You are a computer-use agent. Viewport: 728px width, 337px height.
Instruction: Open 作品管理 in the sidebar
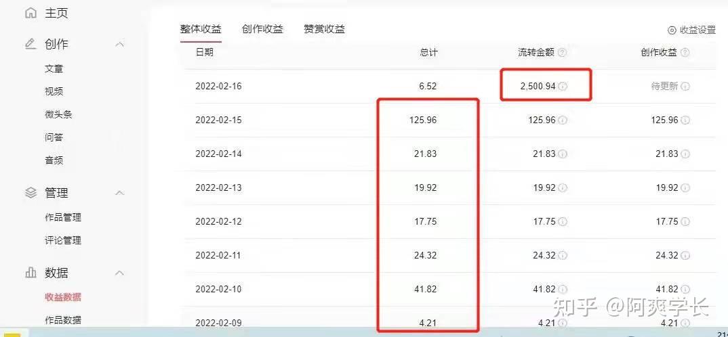(x=63, y=217)
